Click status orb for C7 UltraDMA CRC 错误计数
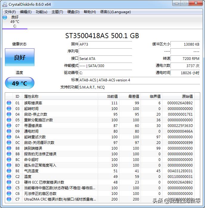Screen dimensions: 205x208 [9, 199]
